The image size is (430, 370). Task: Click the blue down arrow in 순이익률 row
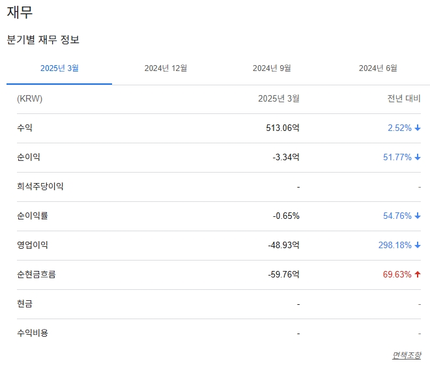point(418,216)
